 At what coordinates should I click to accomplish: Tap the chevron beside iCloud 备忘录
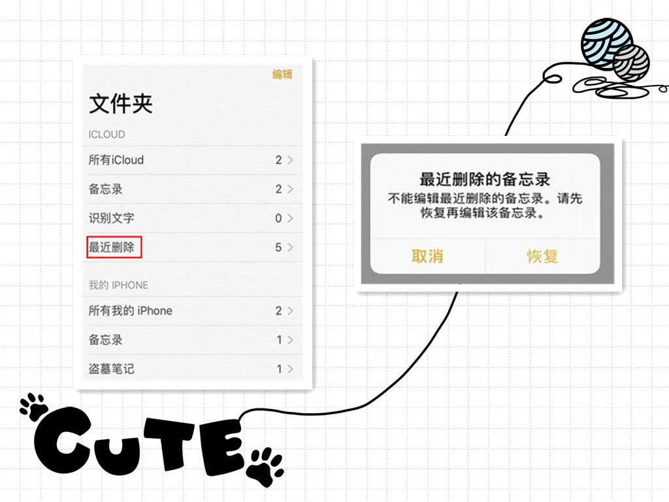click(289, 189)
